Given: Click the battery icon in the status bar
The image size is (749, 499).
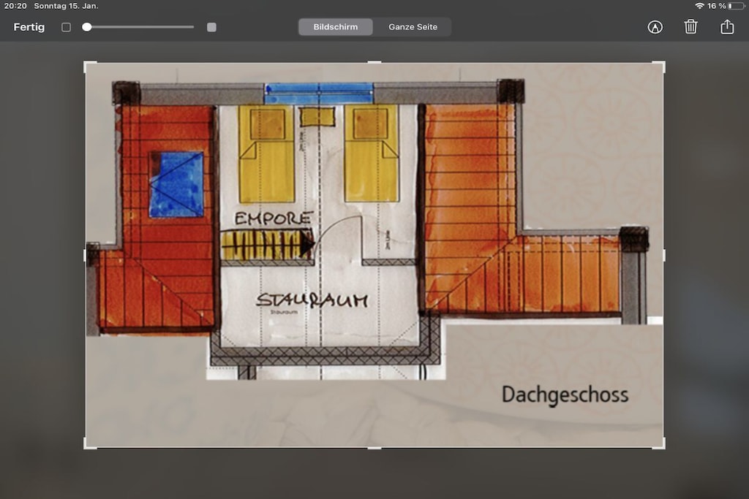Looking at the screenshot, I should [x=736, y=6].
